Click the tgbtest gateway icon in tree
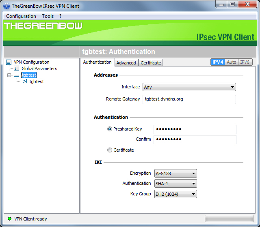 point(16,75)
